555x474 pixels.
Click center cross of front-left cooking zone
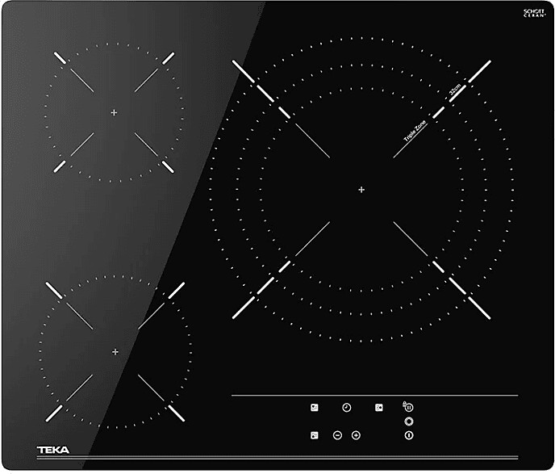click(115, 351)
